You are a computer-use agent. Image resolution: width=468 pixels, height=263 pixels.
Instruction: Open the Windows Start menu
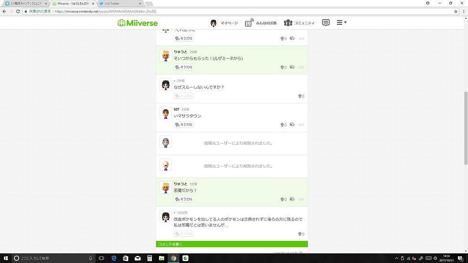pos(6,258)
